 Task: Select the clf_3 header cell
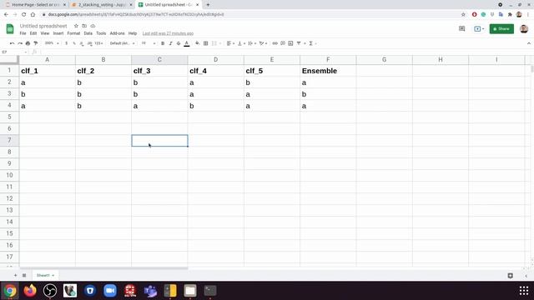point(159,71)
